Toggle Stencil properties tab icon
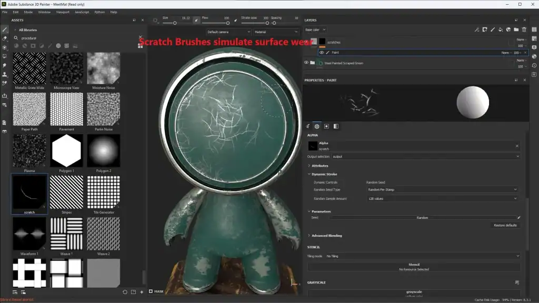539x303 pixels. click(x=326, y=126)
